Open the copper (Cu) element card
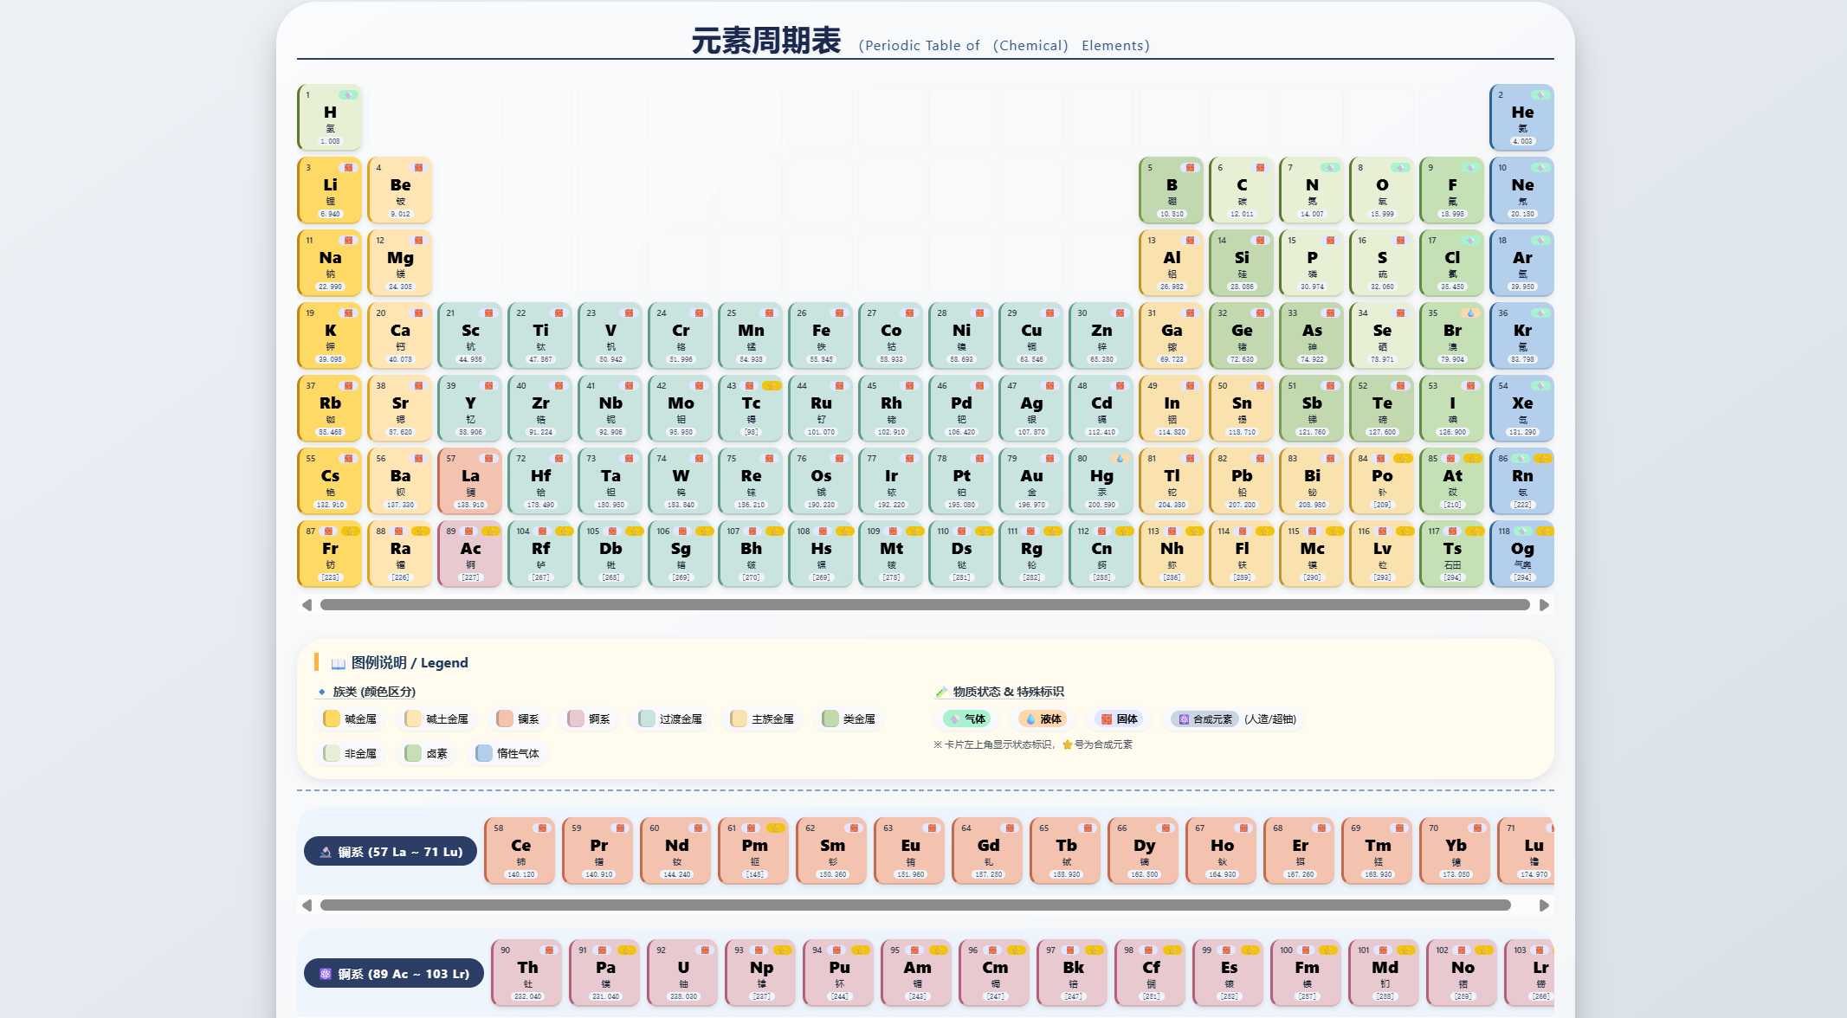The width and height of the screenshot is (1847, 1018). pos(1031,336)
